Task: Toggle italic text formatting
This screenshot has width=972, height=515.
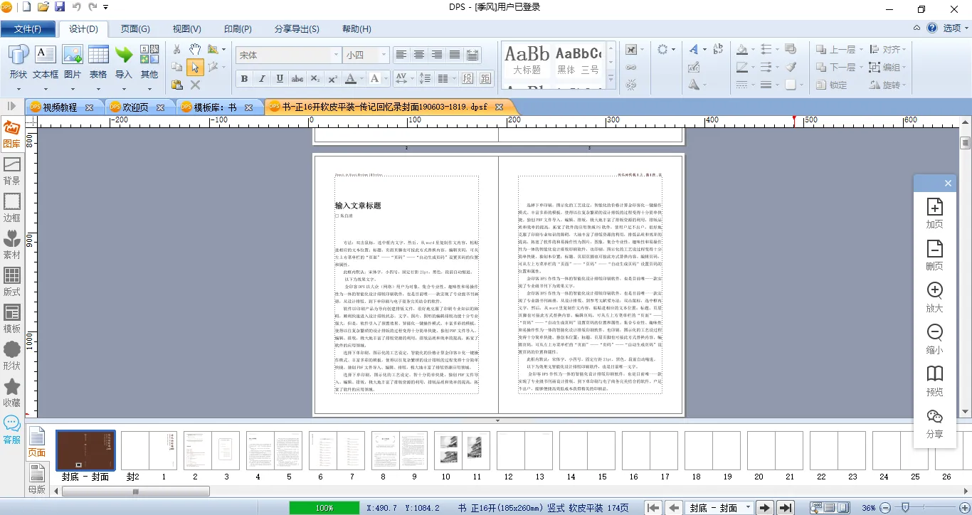Action: click(x=262, y=79)
